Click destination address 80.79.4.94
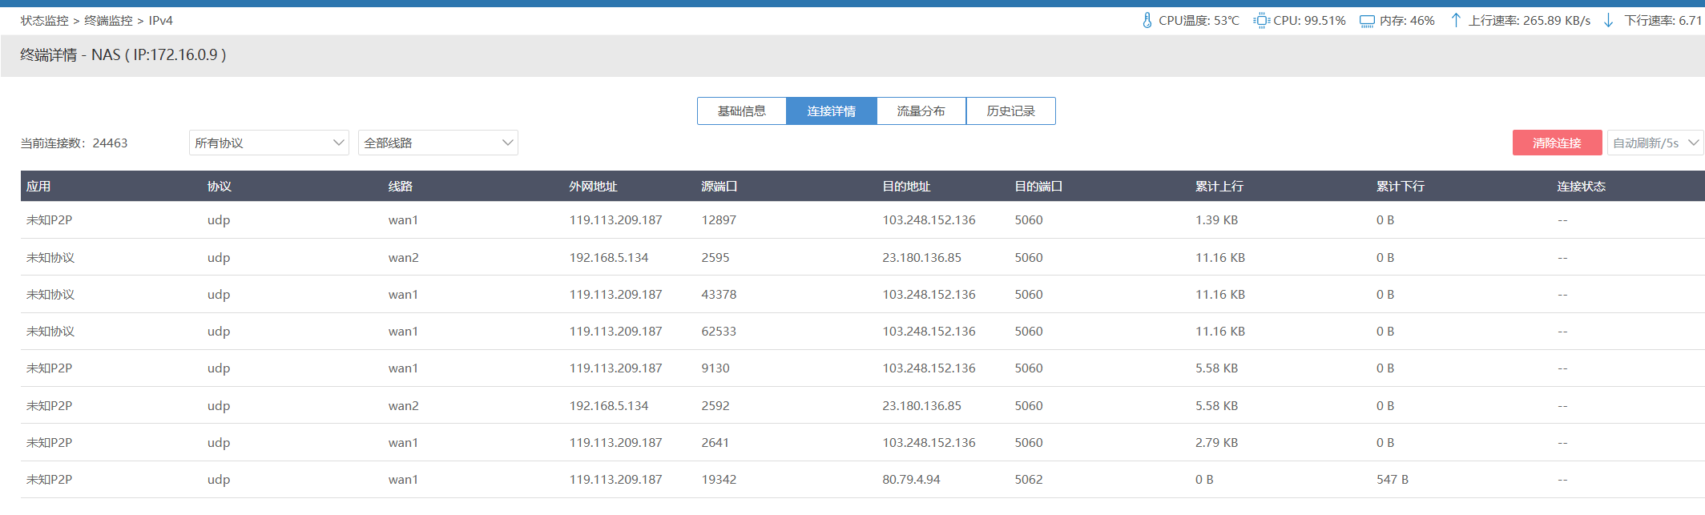 click(x=911, y=480)
